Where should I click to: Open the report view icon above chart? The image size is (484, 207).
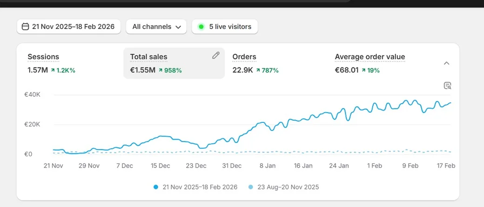point(448,86)
